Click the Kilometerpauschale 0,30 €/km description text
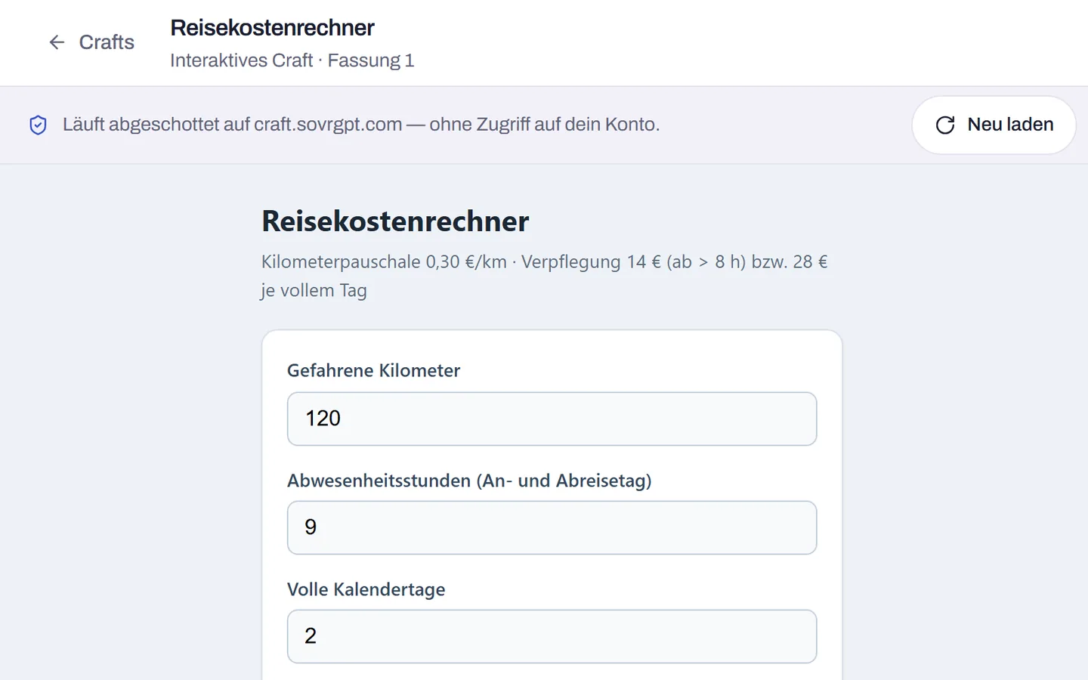 pos(545,276)
